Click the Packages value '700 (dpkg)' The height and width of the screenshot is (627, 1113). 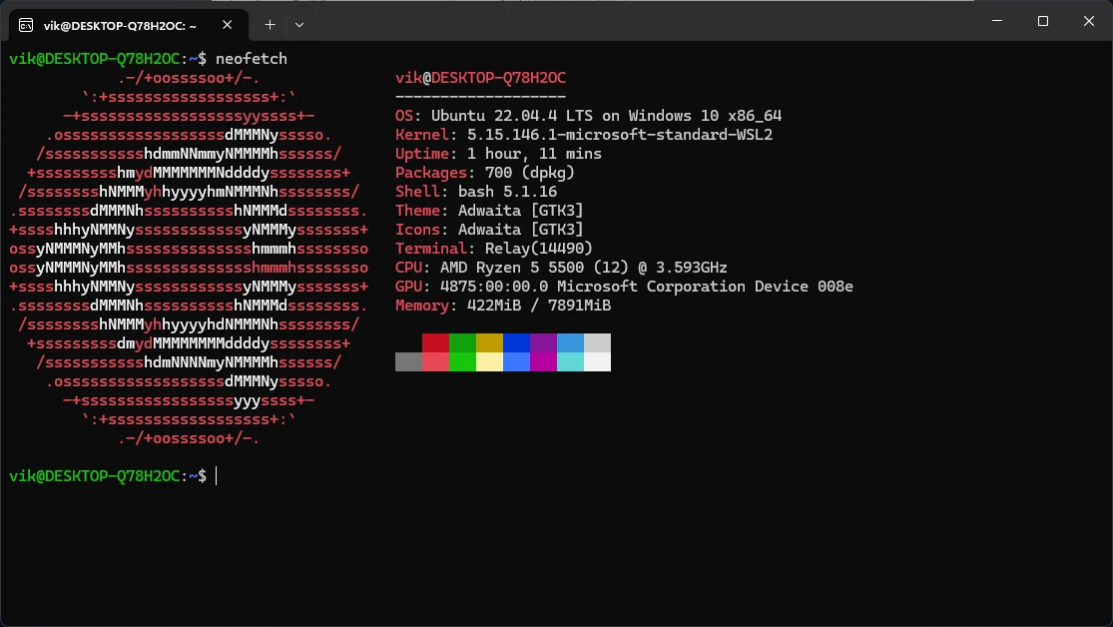click(529, 173)
